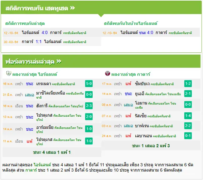Open the ฟอร์มการเล่นล่าสุด header
Image resolution: width=203 pixels, height=180 pixels.
(101, 61)
